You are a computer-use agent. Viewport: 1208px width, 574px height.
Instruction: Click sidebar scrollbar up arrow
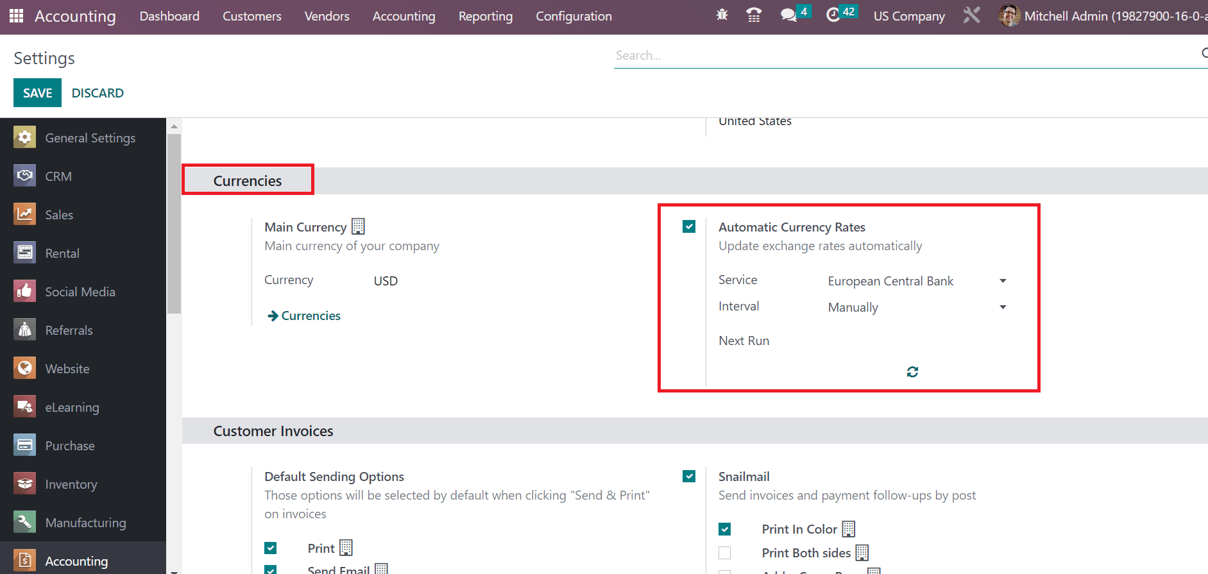pyautogui.click(x=174, y=126)
